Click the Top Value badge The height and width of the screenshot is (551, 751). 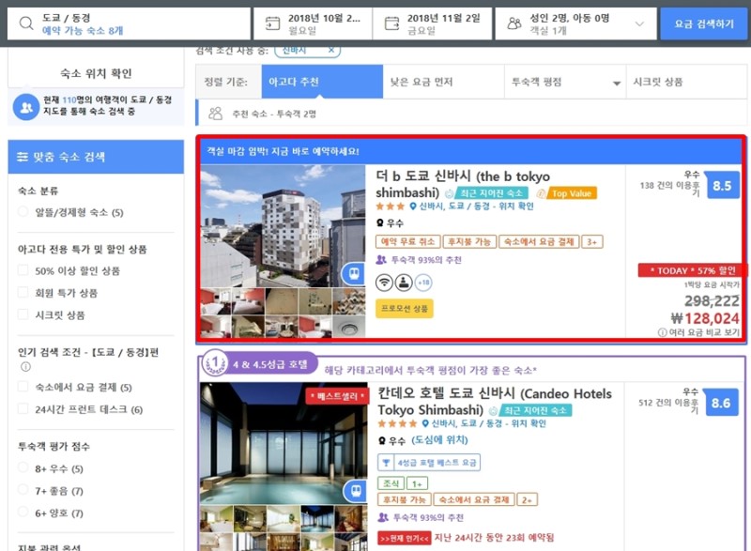[571, 193]
